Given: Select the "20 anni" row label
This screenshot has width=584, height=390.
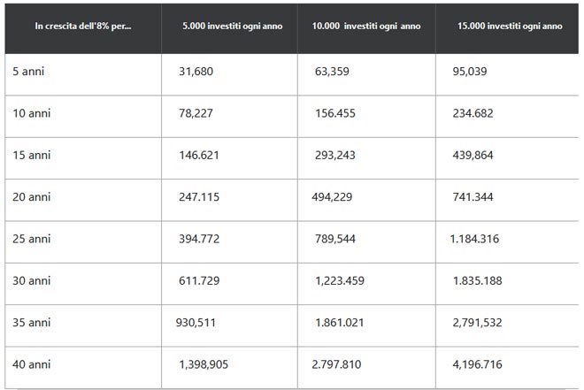Looking at the screenshot, I should click(32, 197).
